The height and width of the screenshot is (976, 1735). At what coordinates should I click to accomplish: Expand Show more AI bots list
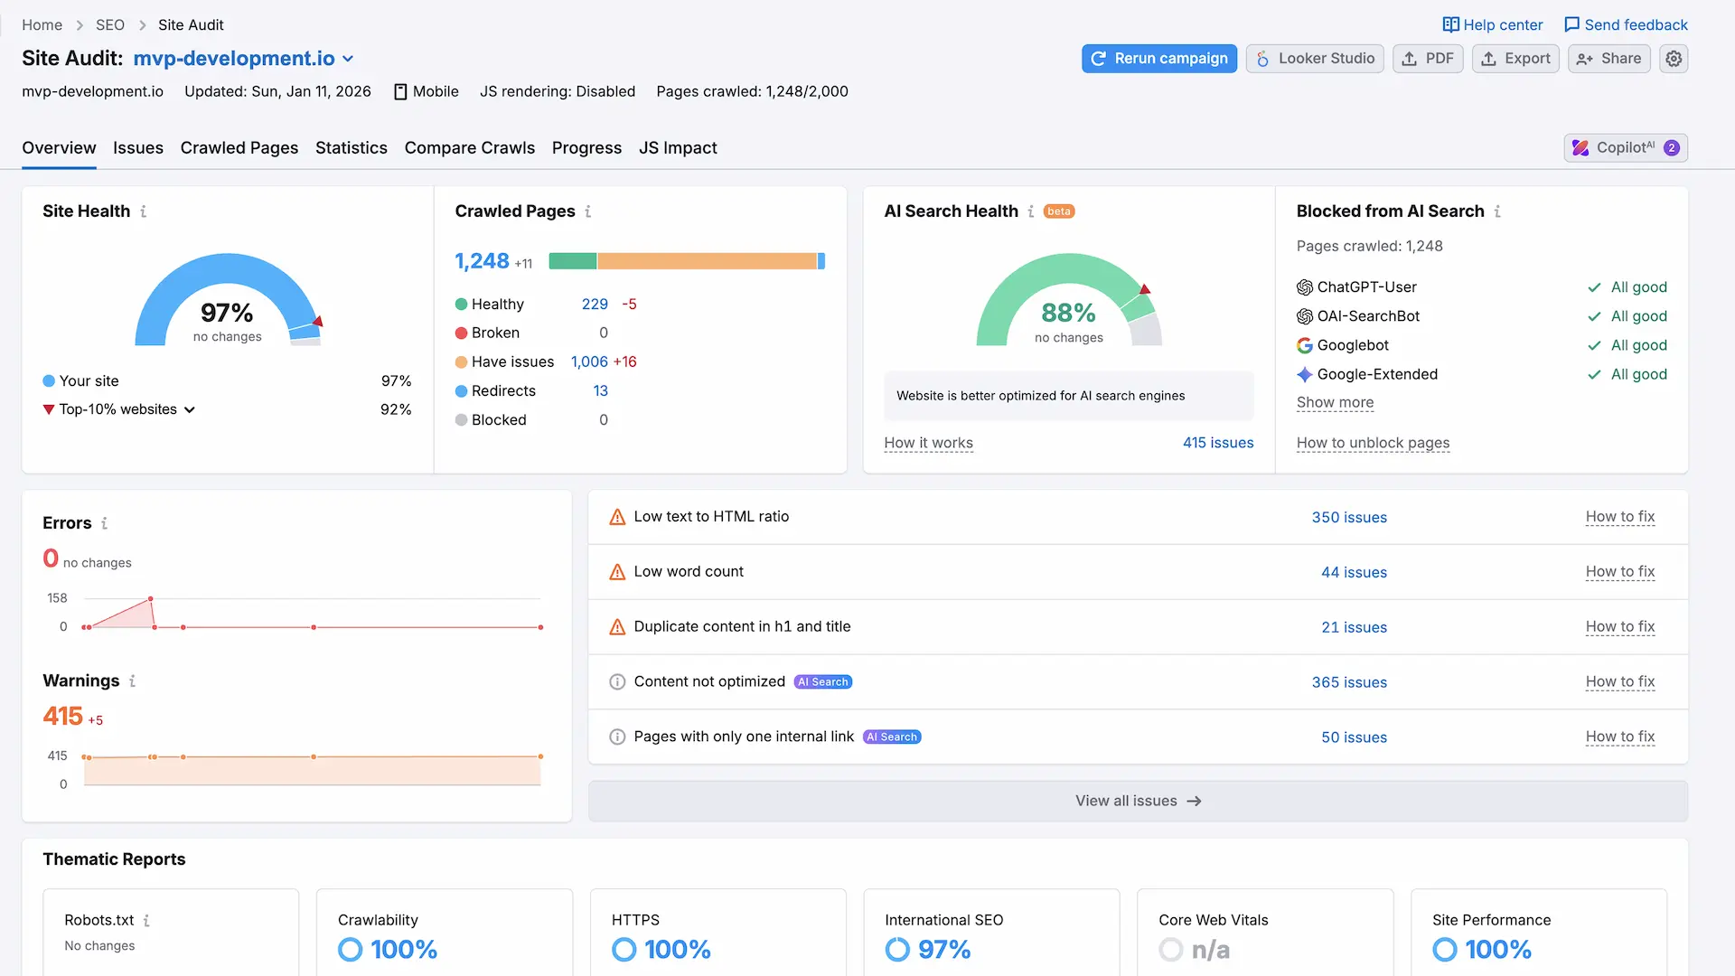point(1335,402)
